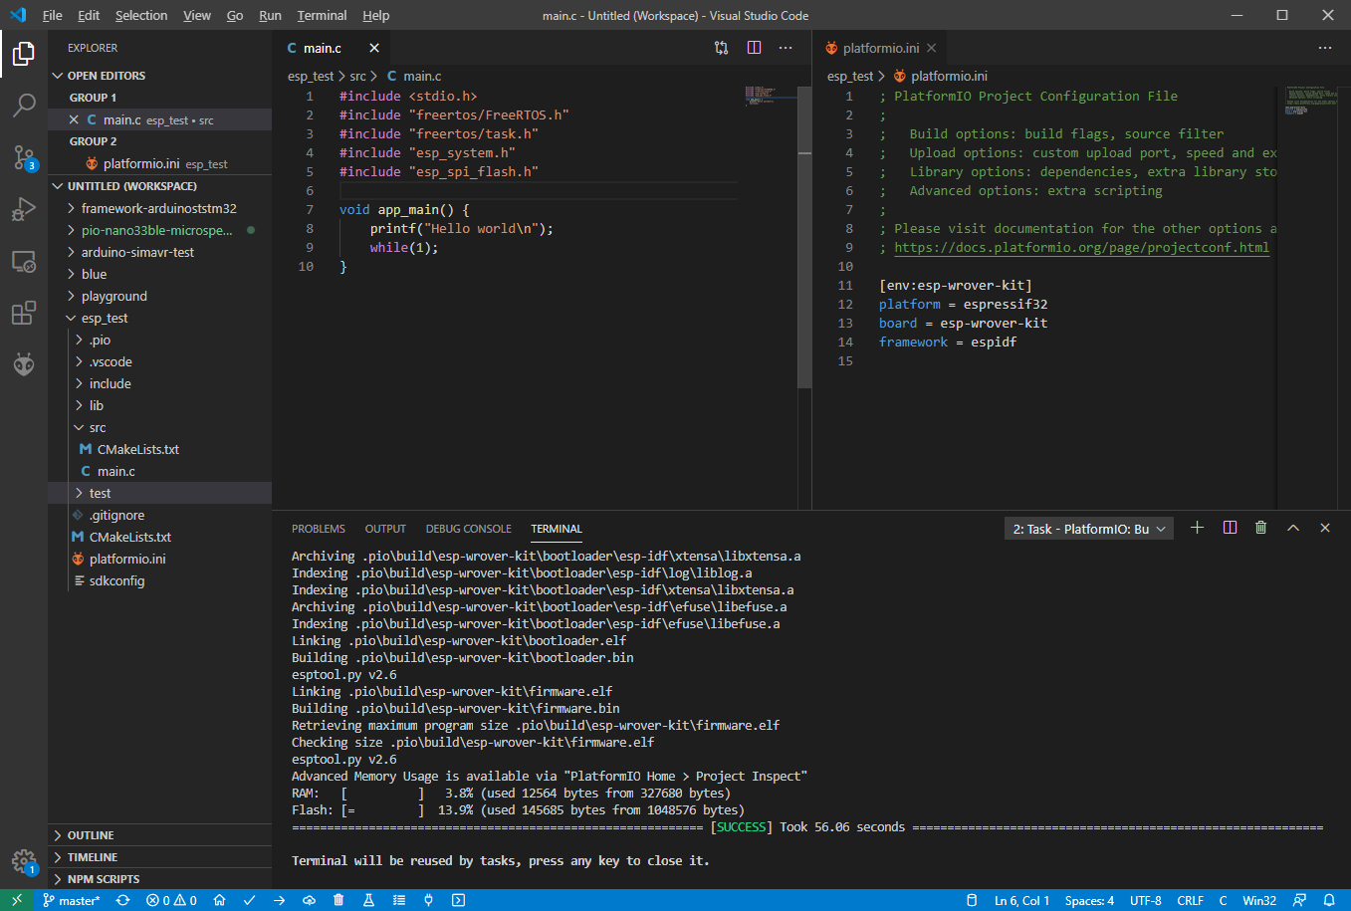Collapse the Open Editors section

[159, 76]
